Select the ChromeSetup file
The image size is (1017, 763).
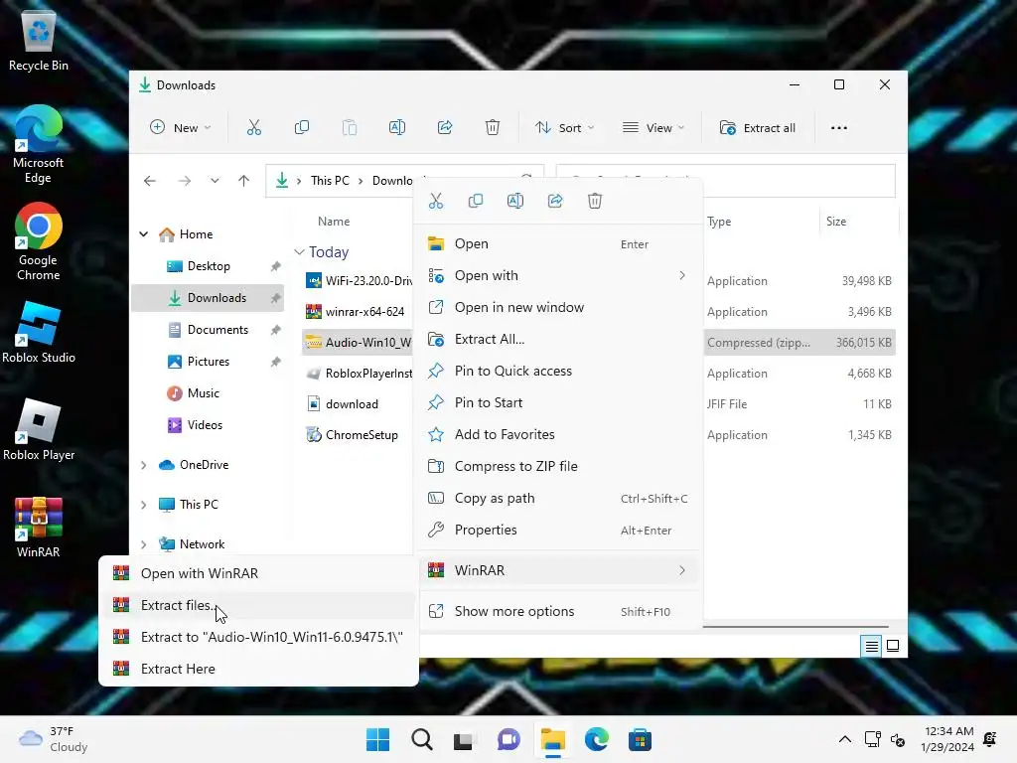pos(353,435)
